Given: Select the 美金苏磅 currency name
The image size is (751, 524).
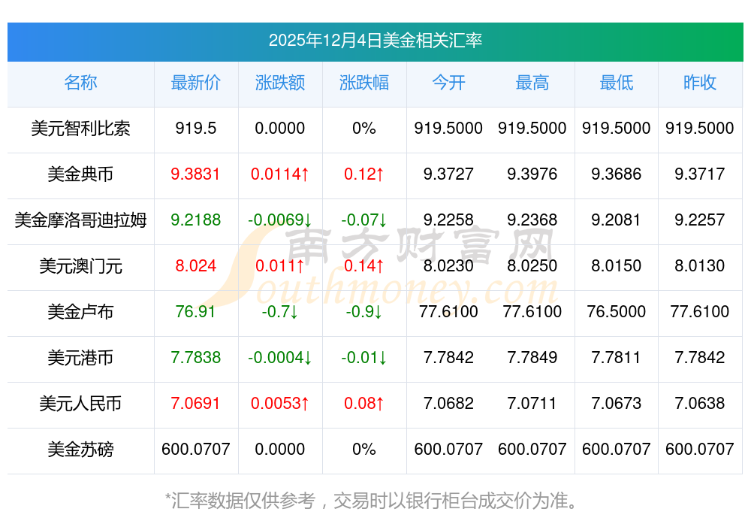Looking at the screenshot, I should coord(80,450).
